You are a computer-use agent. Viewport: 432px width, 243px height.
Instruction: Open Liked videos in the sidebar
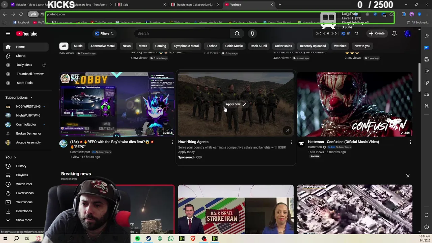[x=26, y=193]
